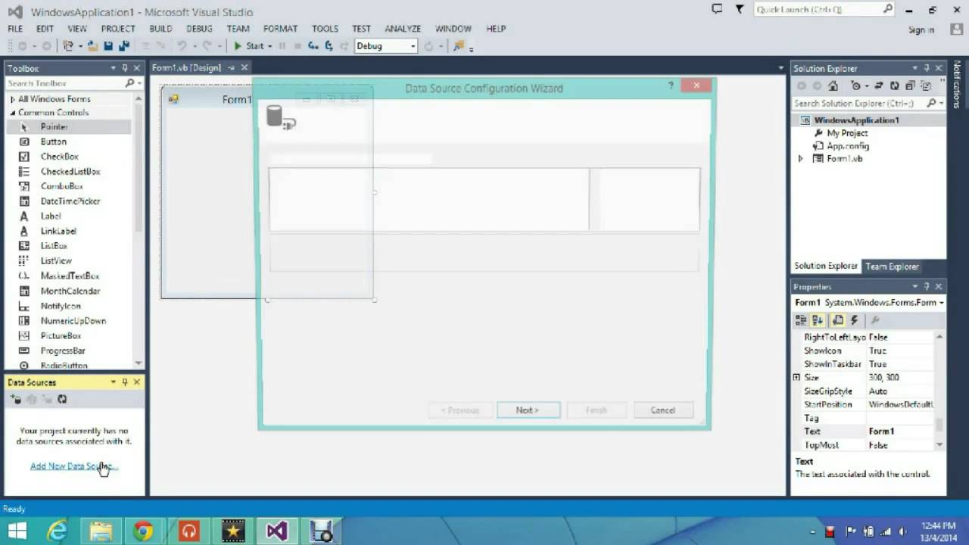
Task: Switch to the Team Explorer tab
Action: pyautogui.click(x=892, y=266)
